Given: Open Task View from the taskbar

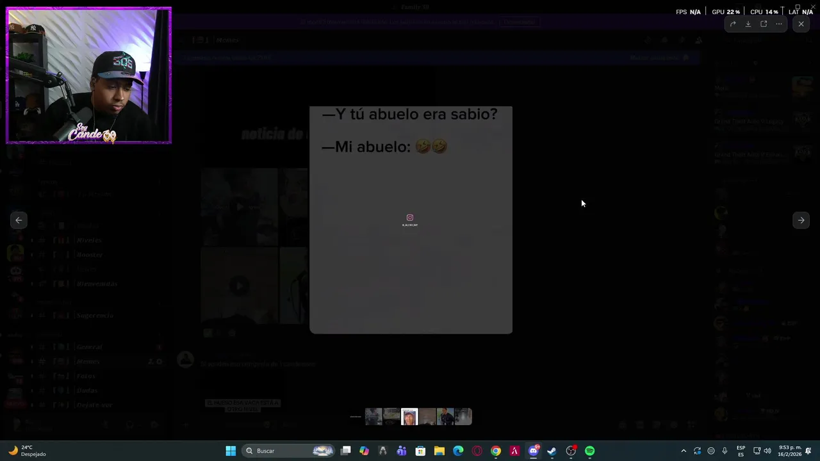Looking at the screenshot, I should (346, 451).
